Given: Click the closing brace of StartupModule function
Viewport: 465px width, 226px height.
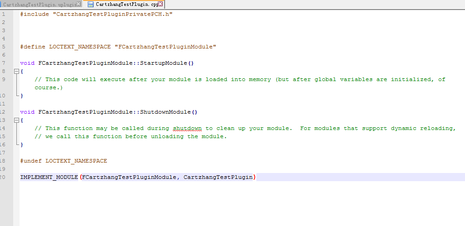Looking at the screenshot, I should pos(22,96).
